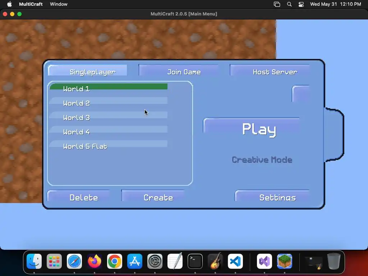
Task: Click the small blank button below Host Server
Action: pyautogui.click(x=301, y=94)
